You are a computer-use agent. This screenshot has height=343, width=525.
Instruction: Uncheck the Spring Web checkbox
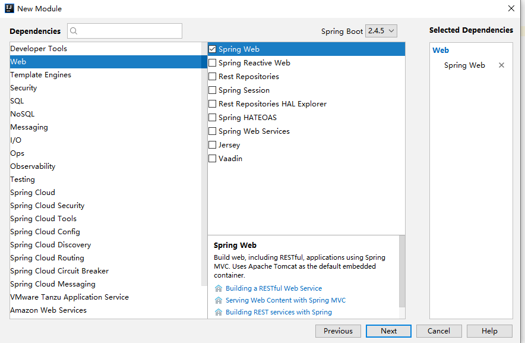pos(212,49)
